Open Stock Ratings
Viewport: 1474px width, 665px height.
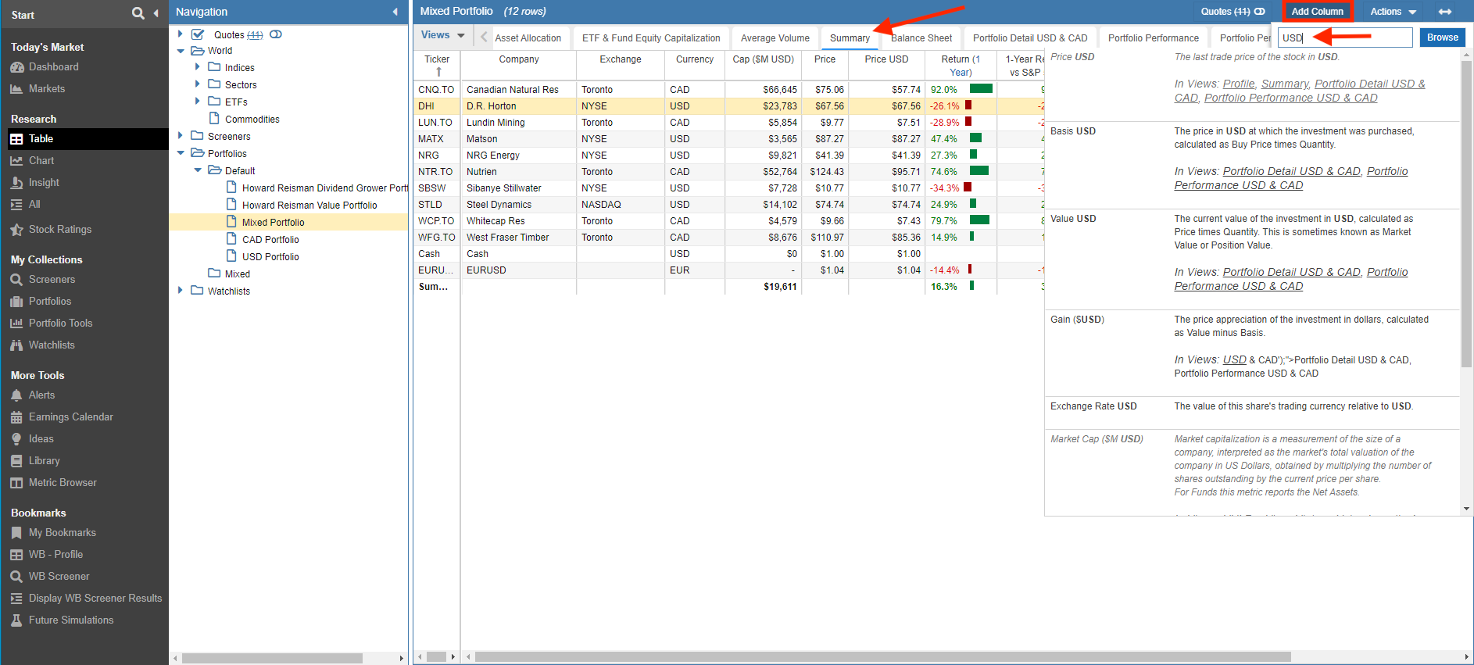60,230
